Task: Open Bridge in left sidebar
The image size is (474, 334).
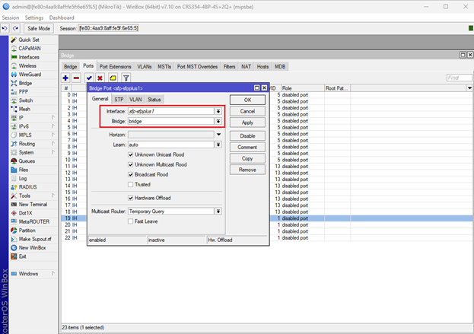Action: tap(25, 84)
